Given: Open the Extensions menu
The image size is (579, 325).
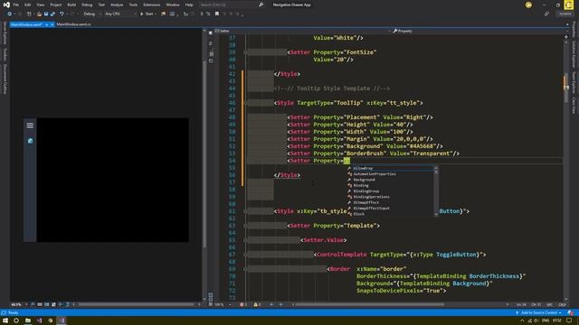Looking at the screenshot, I should click(151, 5).
